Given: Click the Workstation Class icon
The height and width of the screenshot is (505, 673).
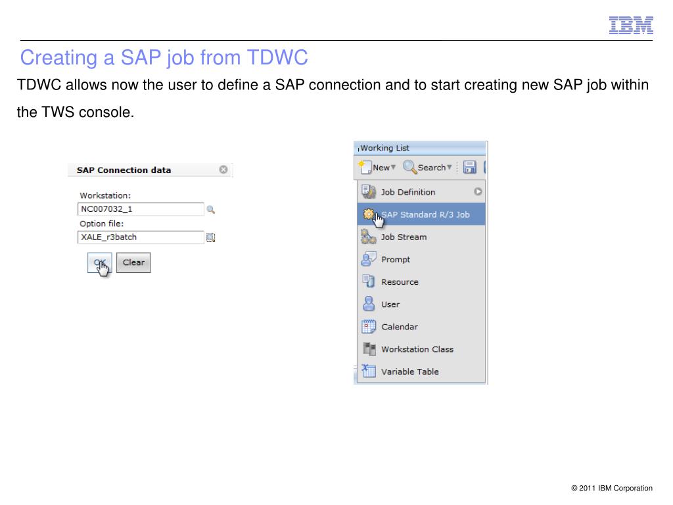Looking at the screenshot, I should pos(369,349).
